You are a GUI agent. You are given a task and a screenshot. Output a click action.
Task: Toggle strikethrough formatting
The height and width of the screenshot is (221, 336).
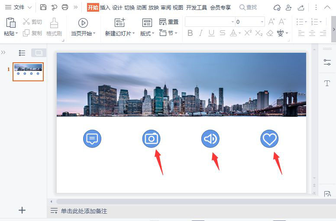pos(223,33)
